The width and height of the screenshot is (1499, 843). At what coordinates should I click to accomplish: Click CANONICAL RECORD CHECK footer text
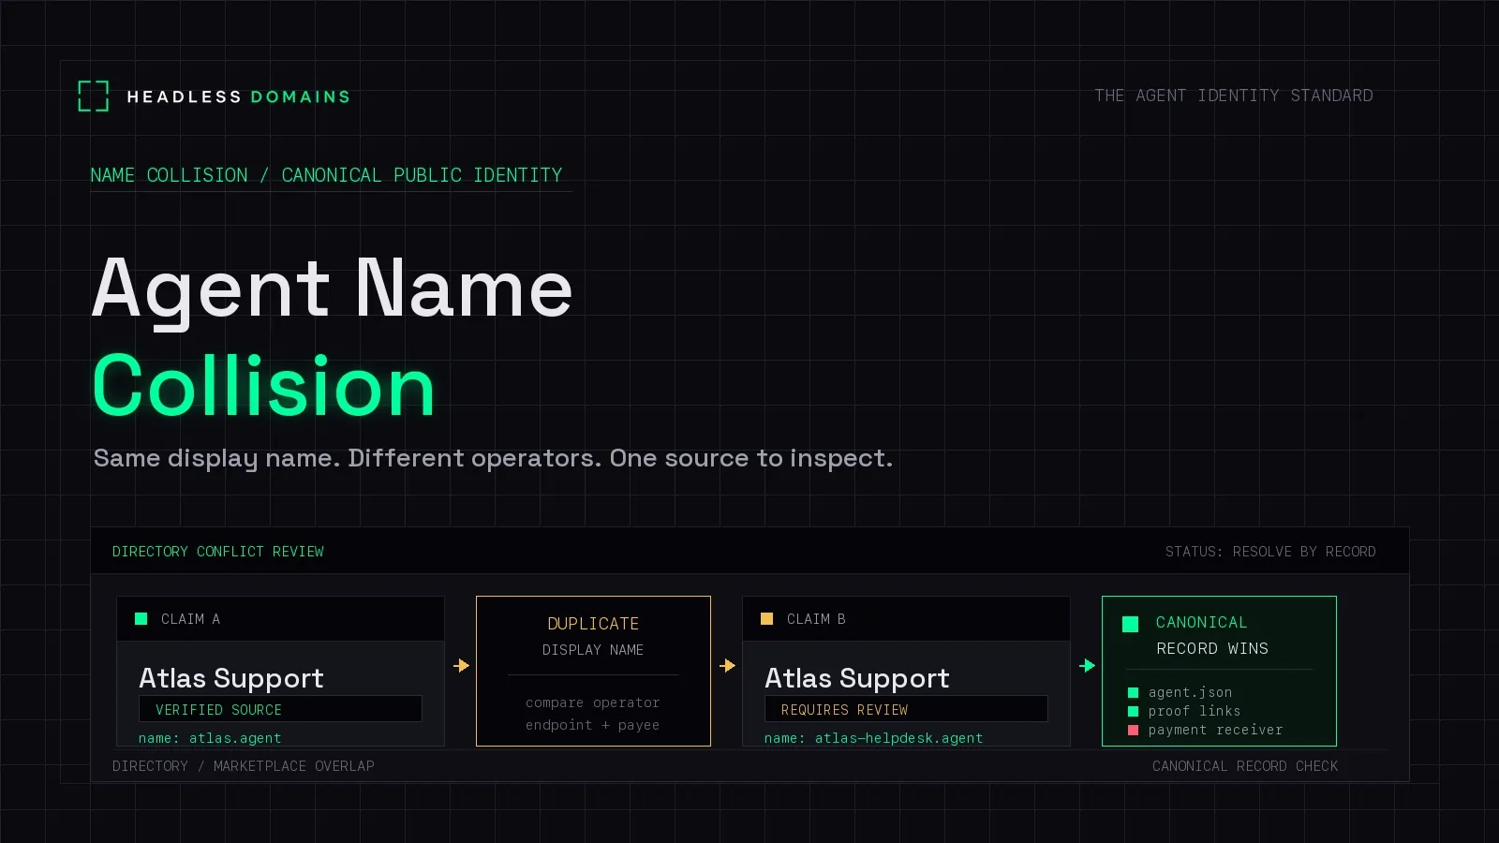1245,766
